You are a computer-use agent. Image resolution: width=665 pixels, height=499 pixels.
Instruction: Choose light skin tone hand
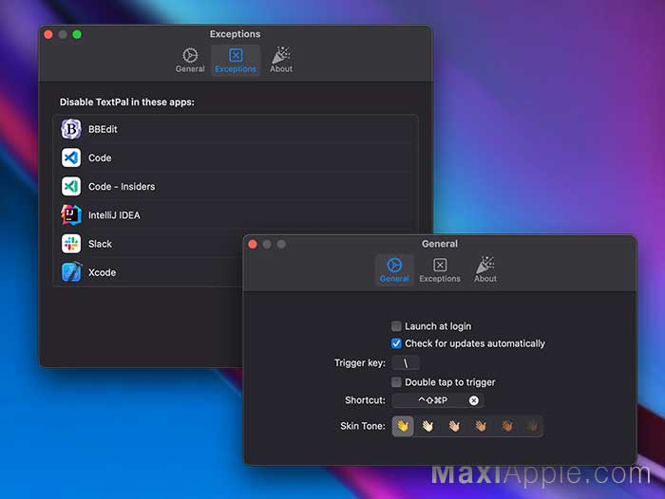coord(427,426)
